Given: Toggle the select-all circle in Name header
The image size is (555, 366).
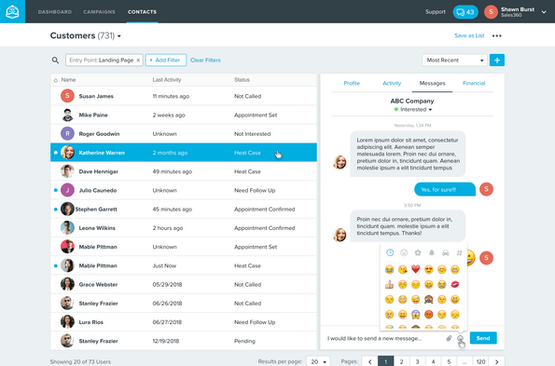Looking at the screenshot, I should (56, 80).
